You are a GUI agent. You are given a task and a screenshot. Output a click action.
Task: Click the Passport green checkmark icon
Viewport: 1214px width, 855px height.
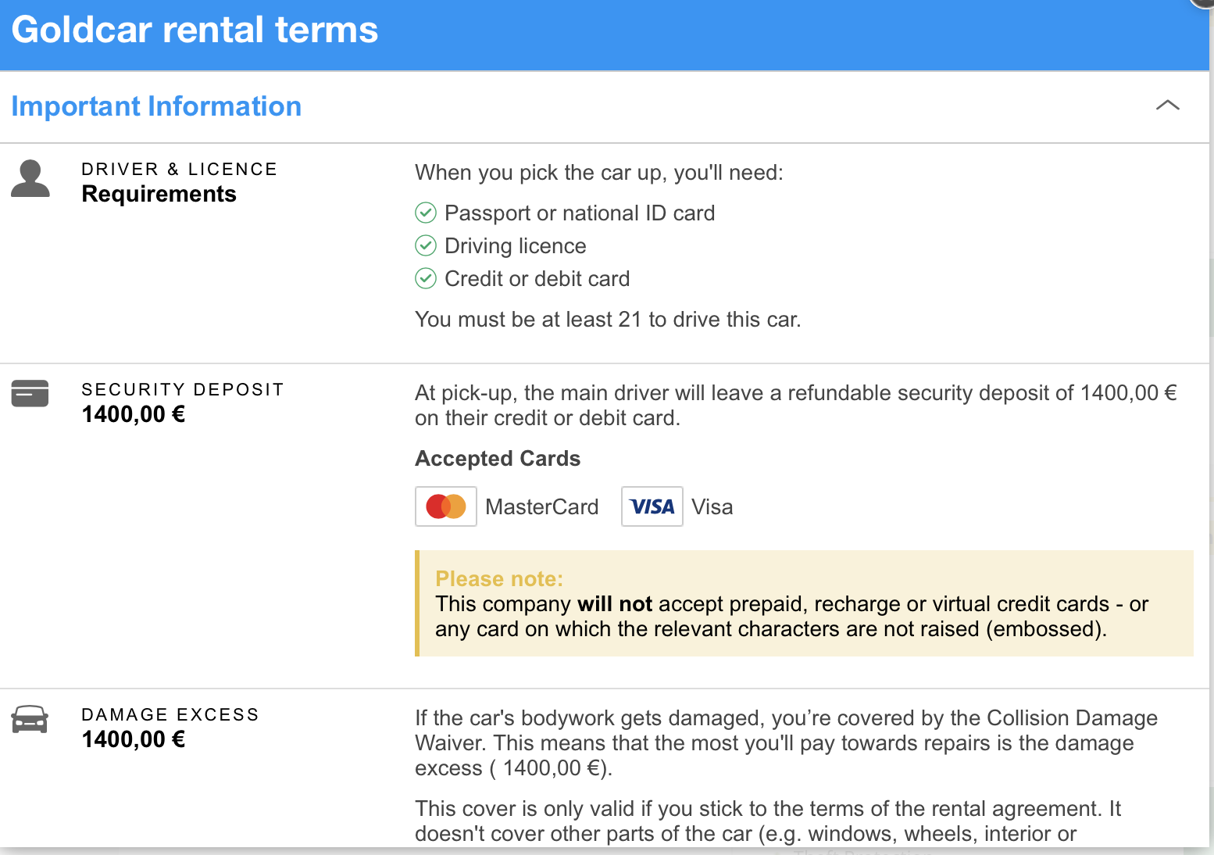coord(426,213)
